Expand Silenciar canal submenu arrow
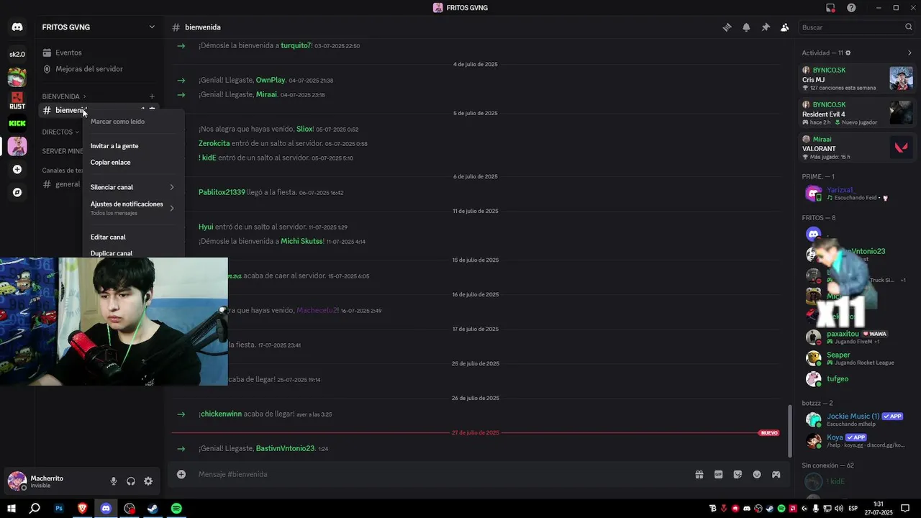The width and height of the screenshot is (921, 518). pos(172,187)
